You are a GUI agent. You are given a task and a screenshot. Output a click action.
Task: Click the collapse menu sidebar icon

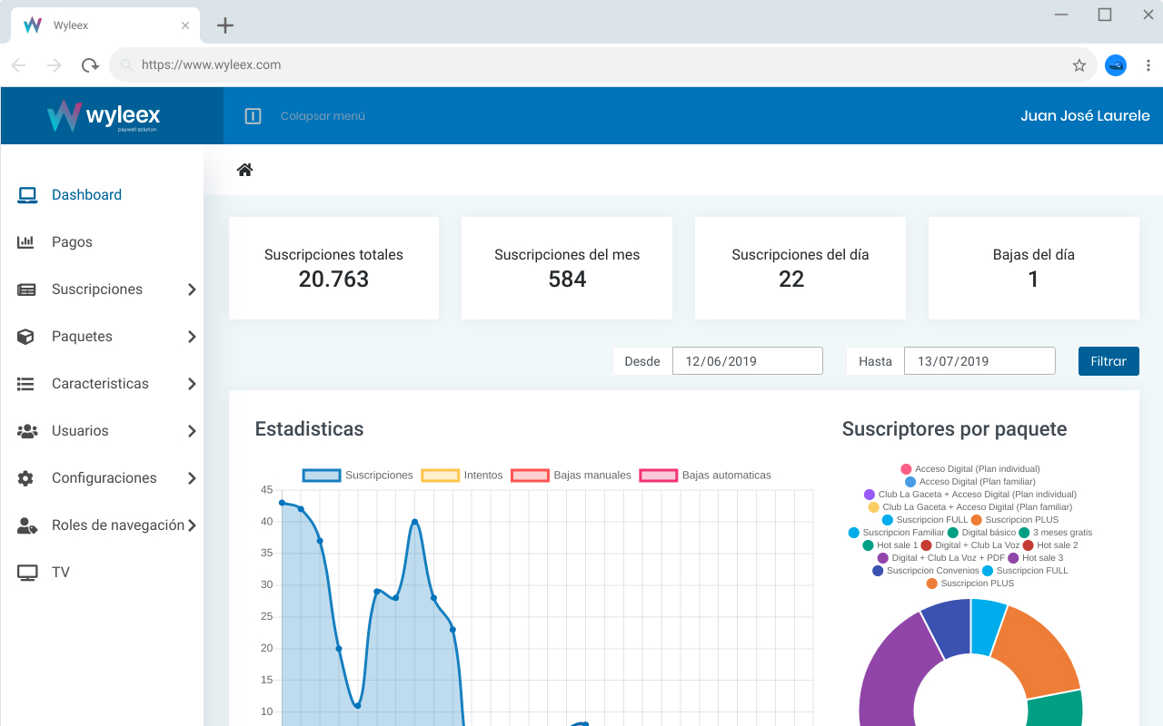click(x=253, y=116)
